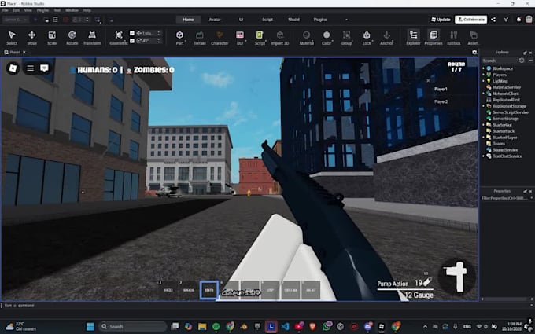The image size is (535, 334).
Task: Toggle the rotate snapping 45° checkbox
Action: (x=132, y=41)
